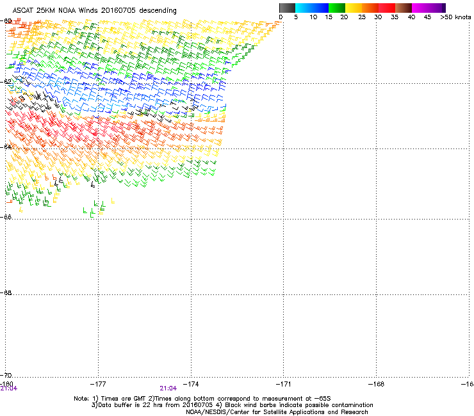The width and height of the screenshot is (474, 416).
Task: Click the -174 longitude axis label
Action: tap(191, 384)
